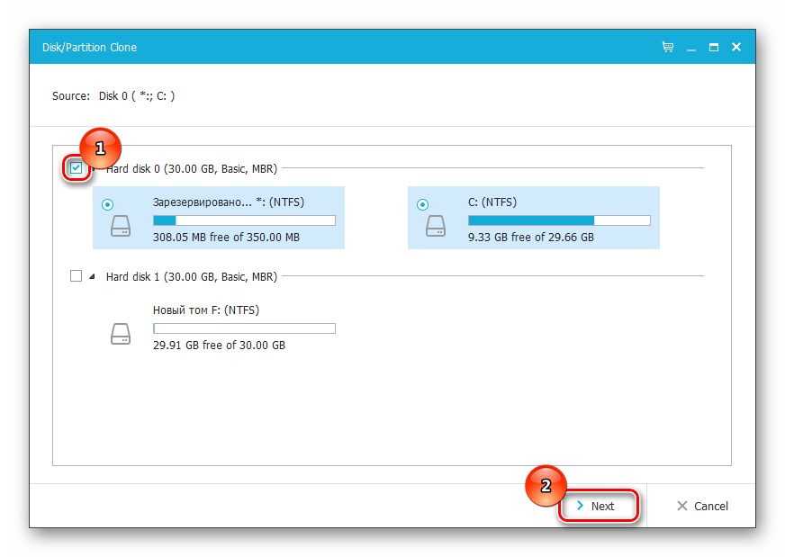Check the Hard disk 1 checkbox
This screenshot has width=785, height=557.
(x=77, y=276)
